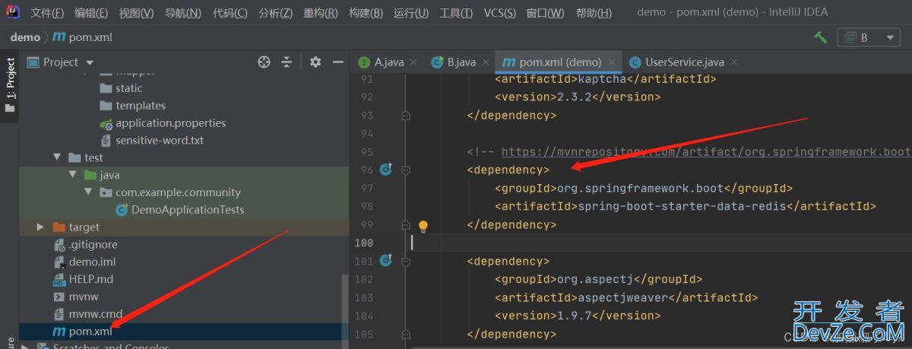Close the UserService.java tab
Viewport: 912px width, 349px height.
[733, 62]
